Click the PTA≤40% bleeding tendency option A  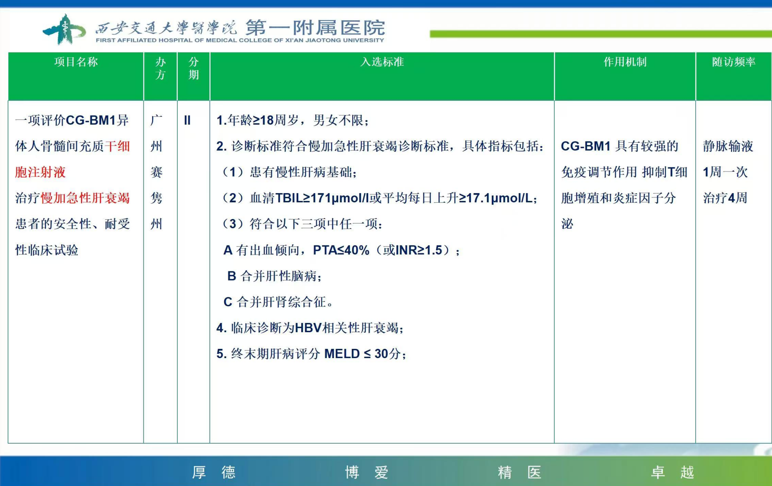pyautogui.click(x=341, y=250)
